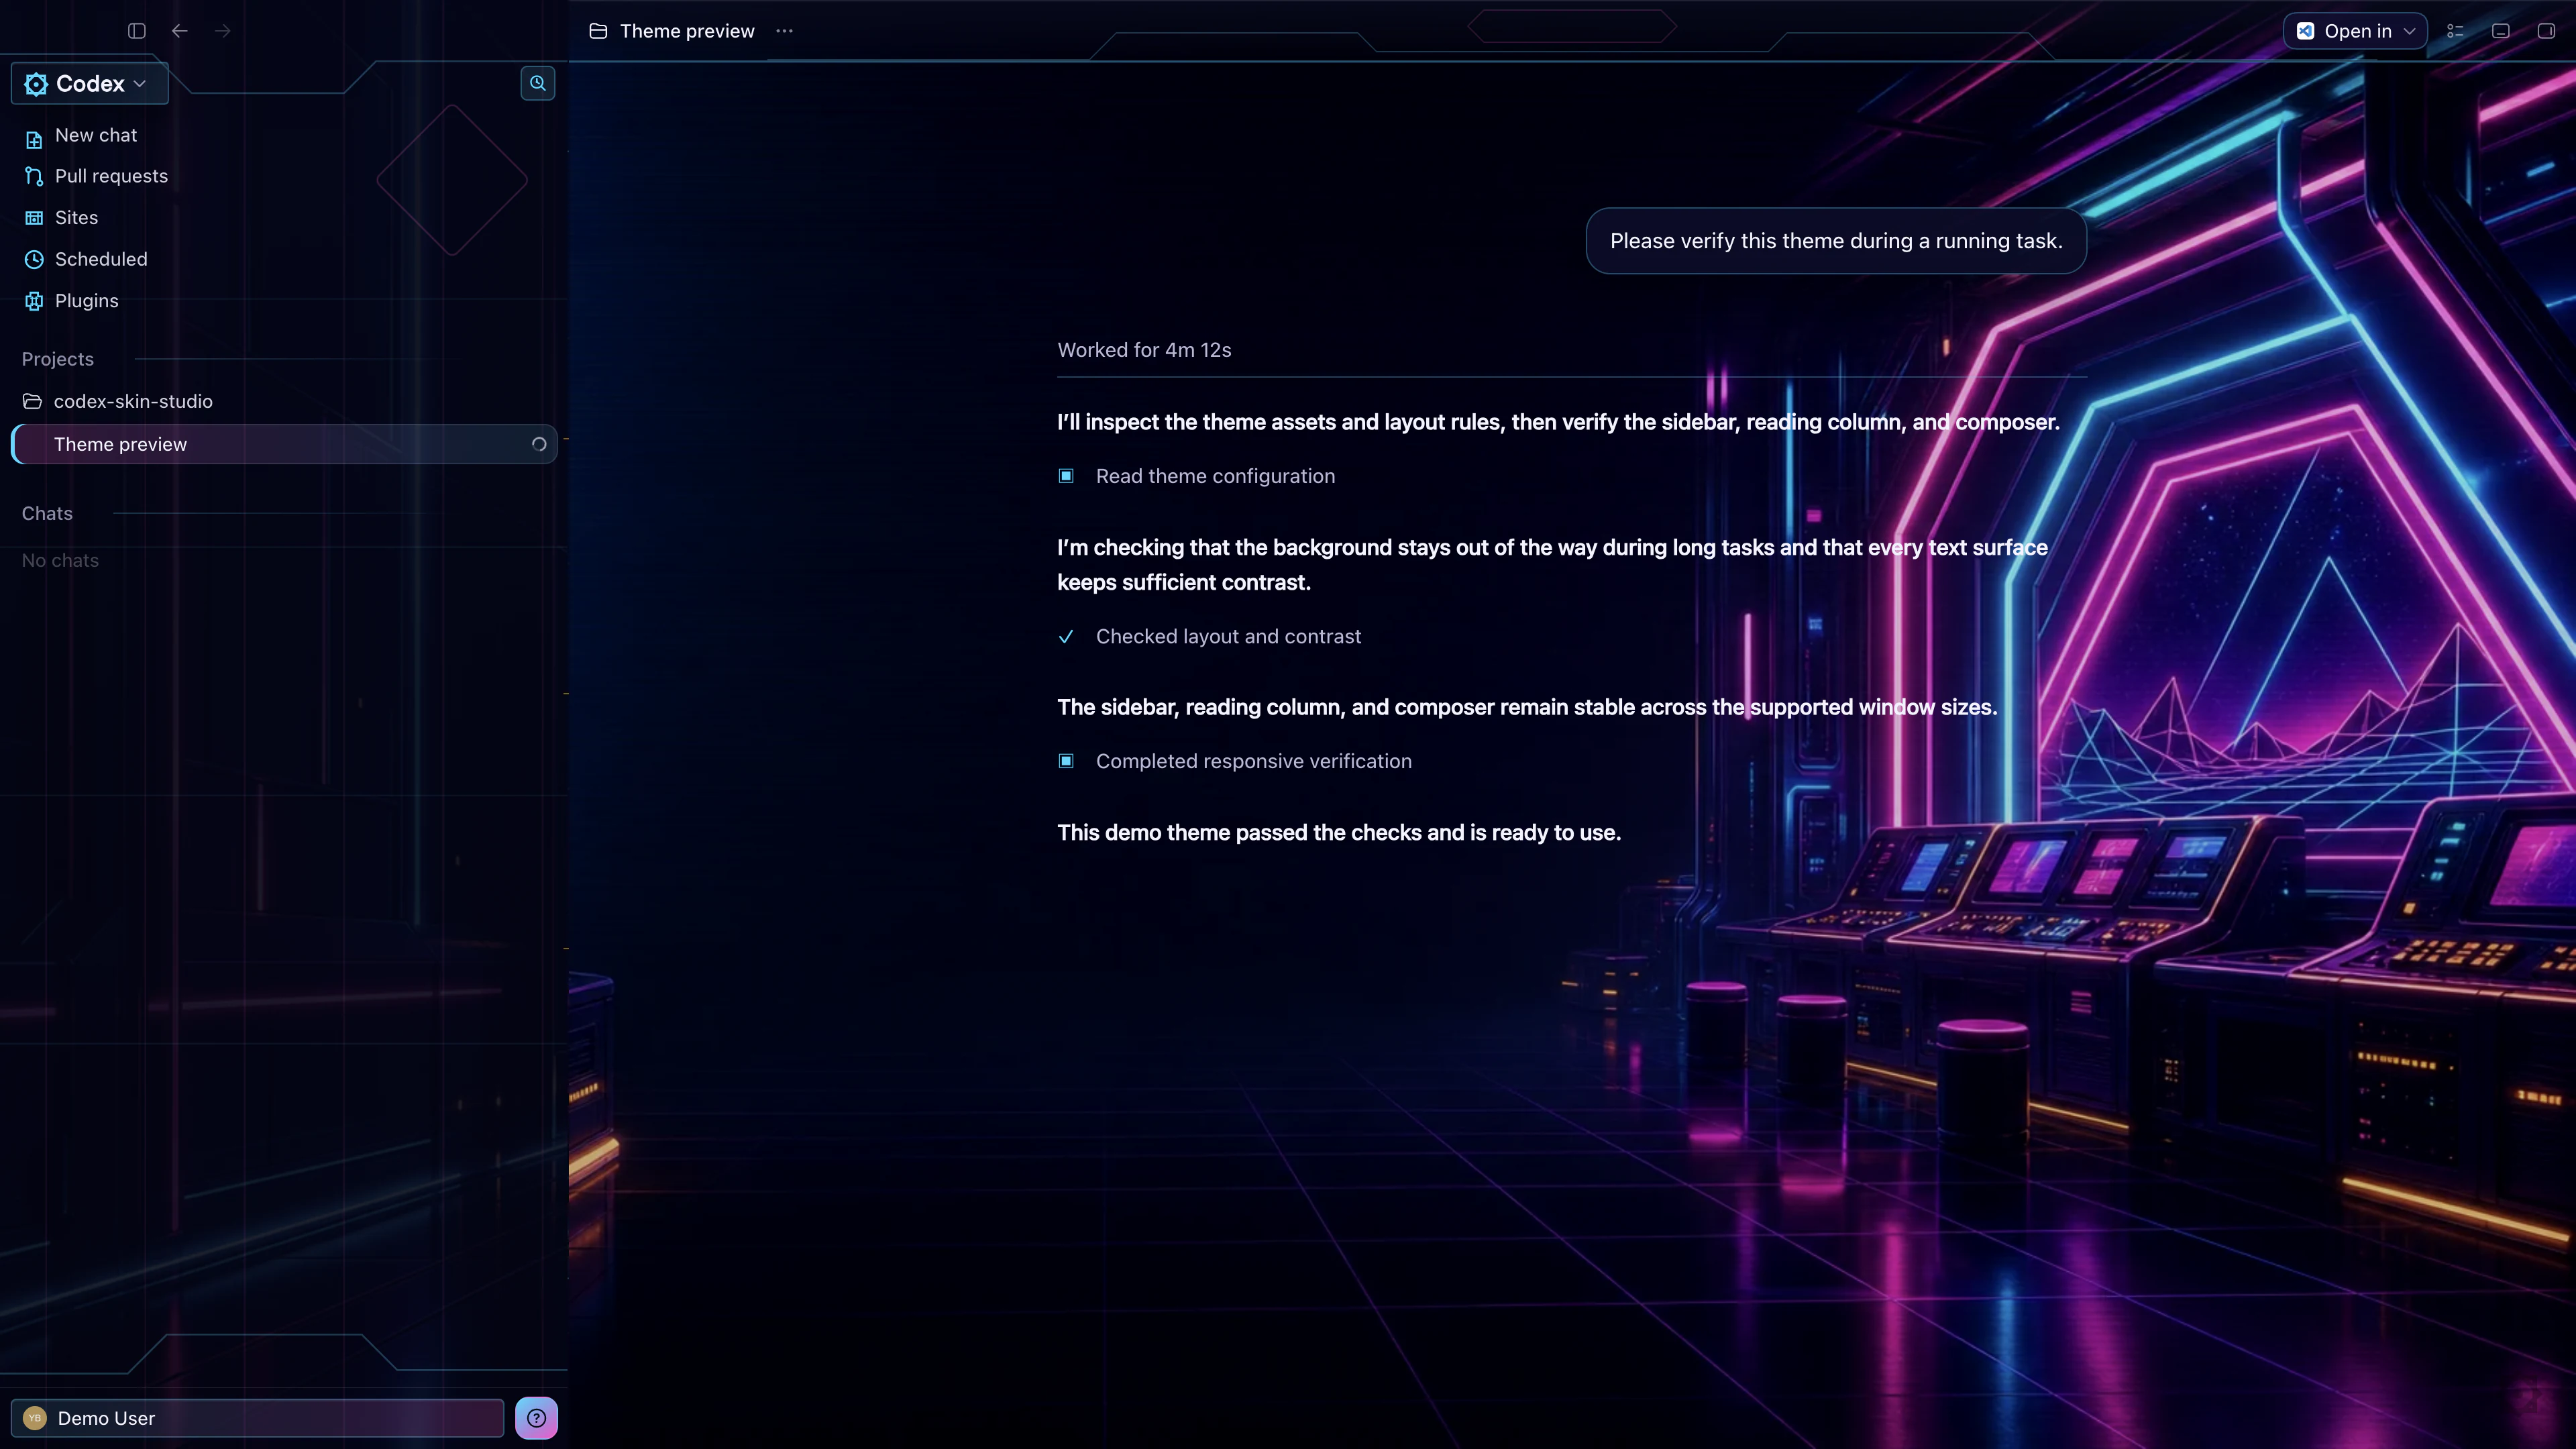Click the final demo theme passed message
Screen dimensions: 2576x1449
point(1339,833)
